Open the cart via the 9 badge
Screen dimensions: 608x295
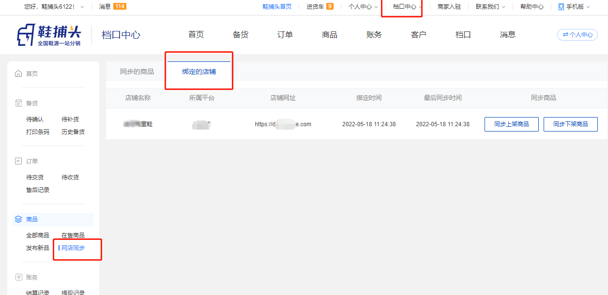(x=330, y=7)
